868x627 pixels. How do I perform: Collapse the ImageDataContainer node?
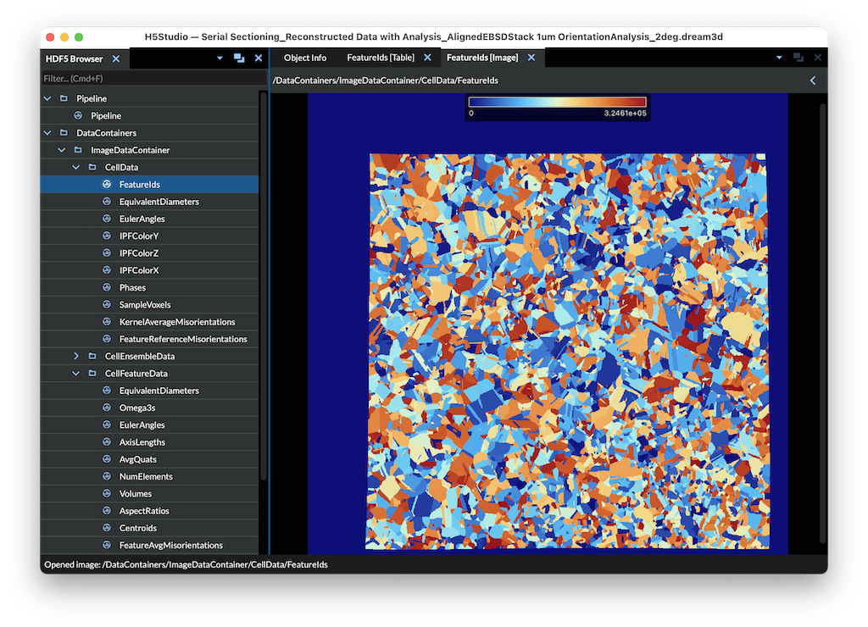click(62, 150)
